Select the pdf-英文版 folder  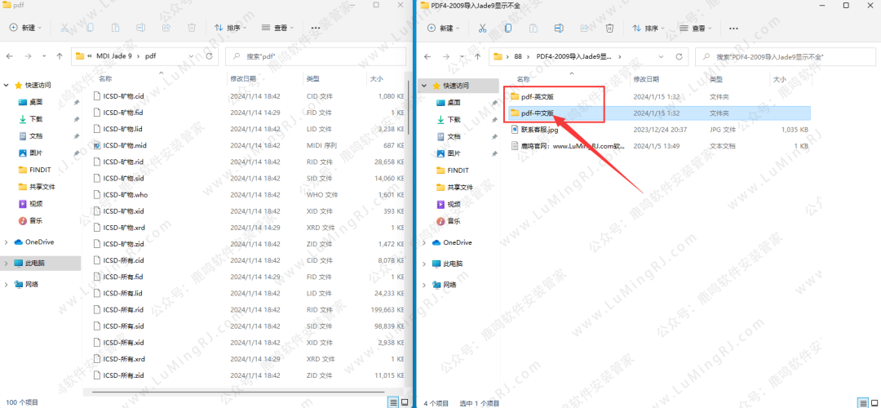[537, 96]
